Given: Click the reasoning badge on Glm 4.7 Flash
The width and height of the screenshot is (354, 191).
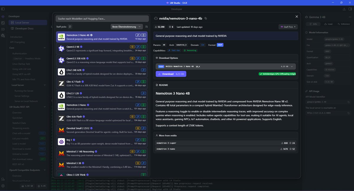Looking at the screenshot, I should click(x=144, y=81).
